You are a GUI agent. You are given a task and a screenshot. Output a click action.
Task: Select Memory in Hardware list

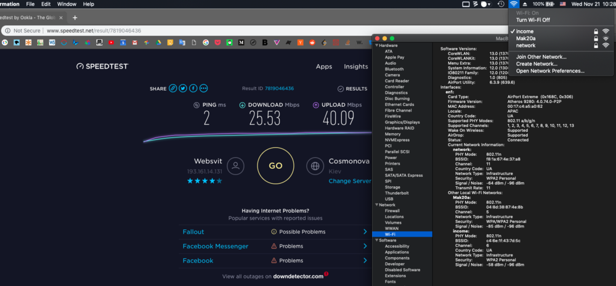393,134
